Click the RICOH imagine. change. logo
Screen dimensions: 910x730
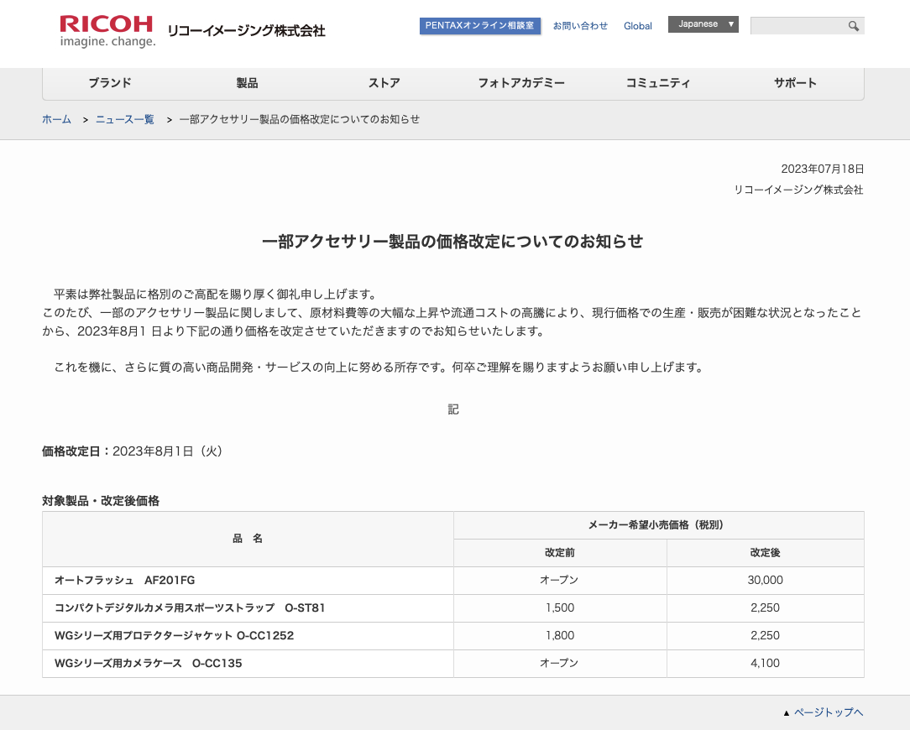point(107,31)
